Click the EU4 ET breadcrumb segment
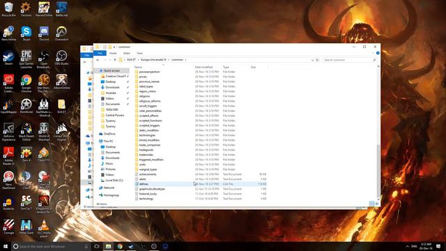The image size is (446, 251). tap(131, 60)
